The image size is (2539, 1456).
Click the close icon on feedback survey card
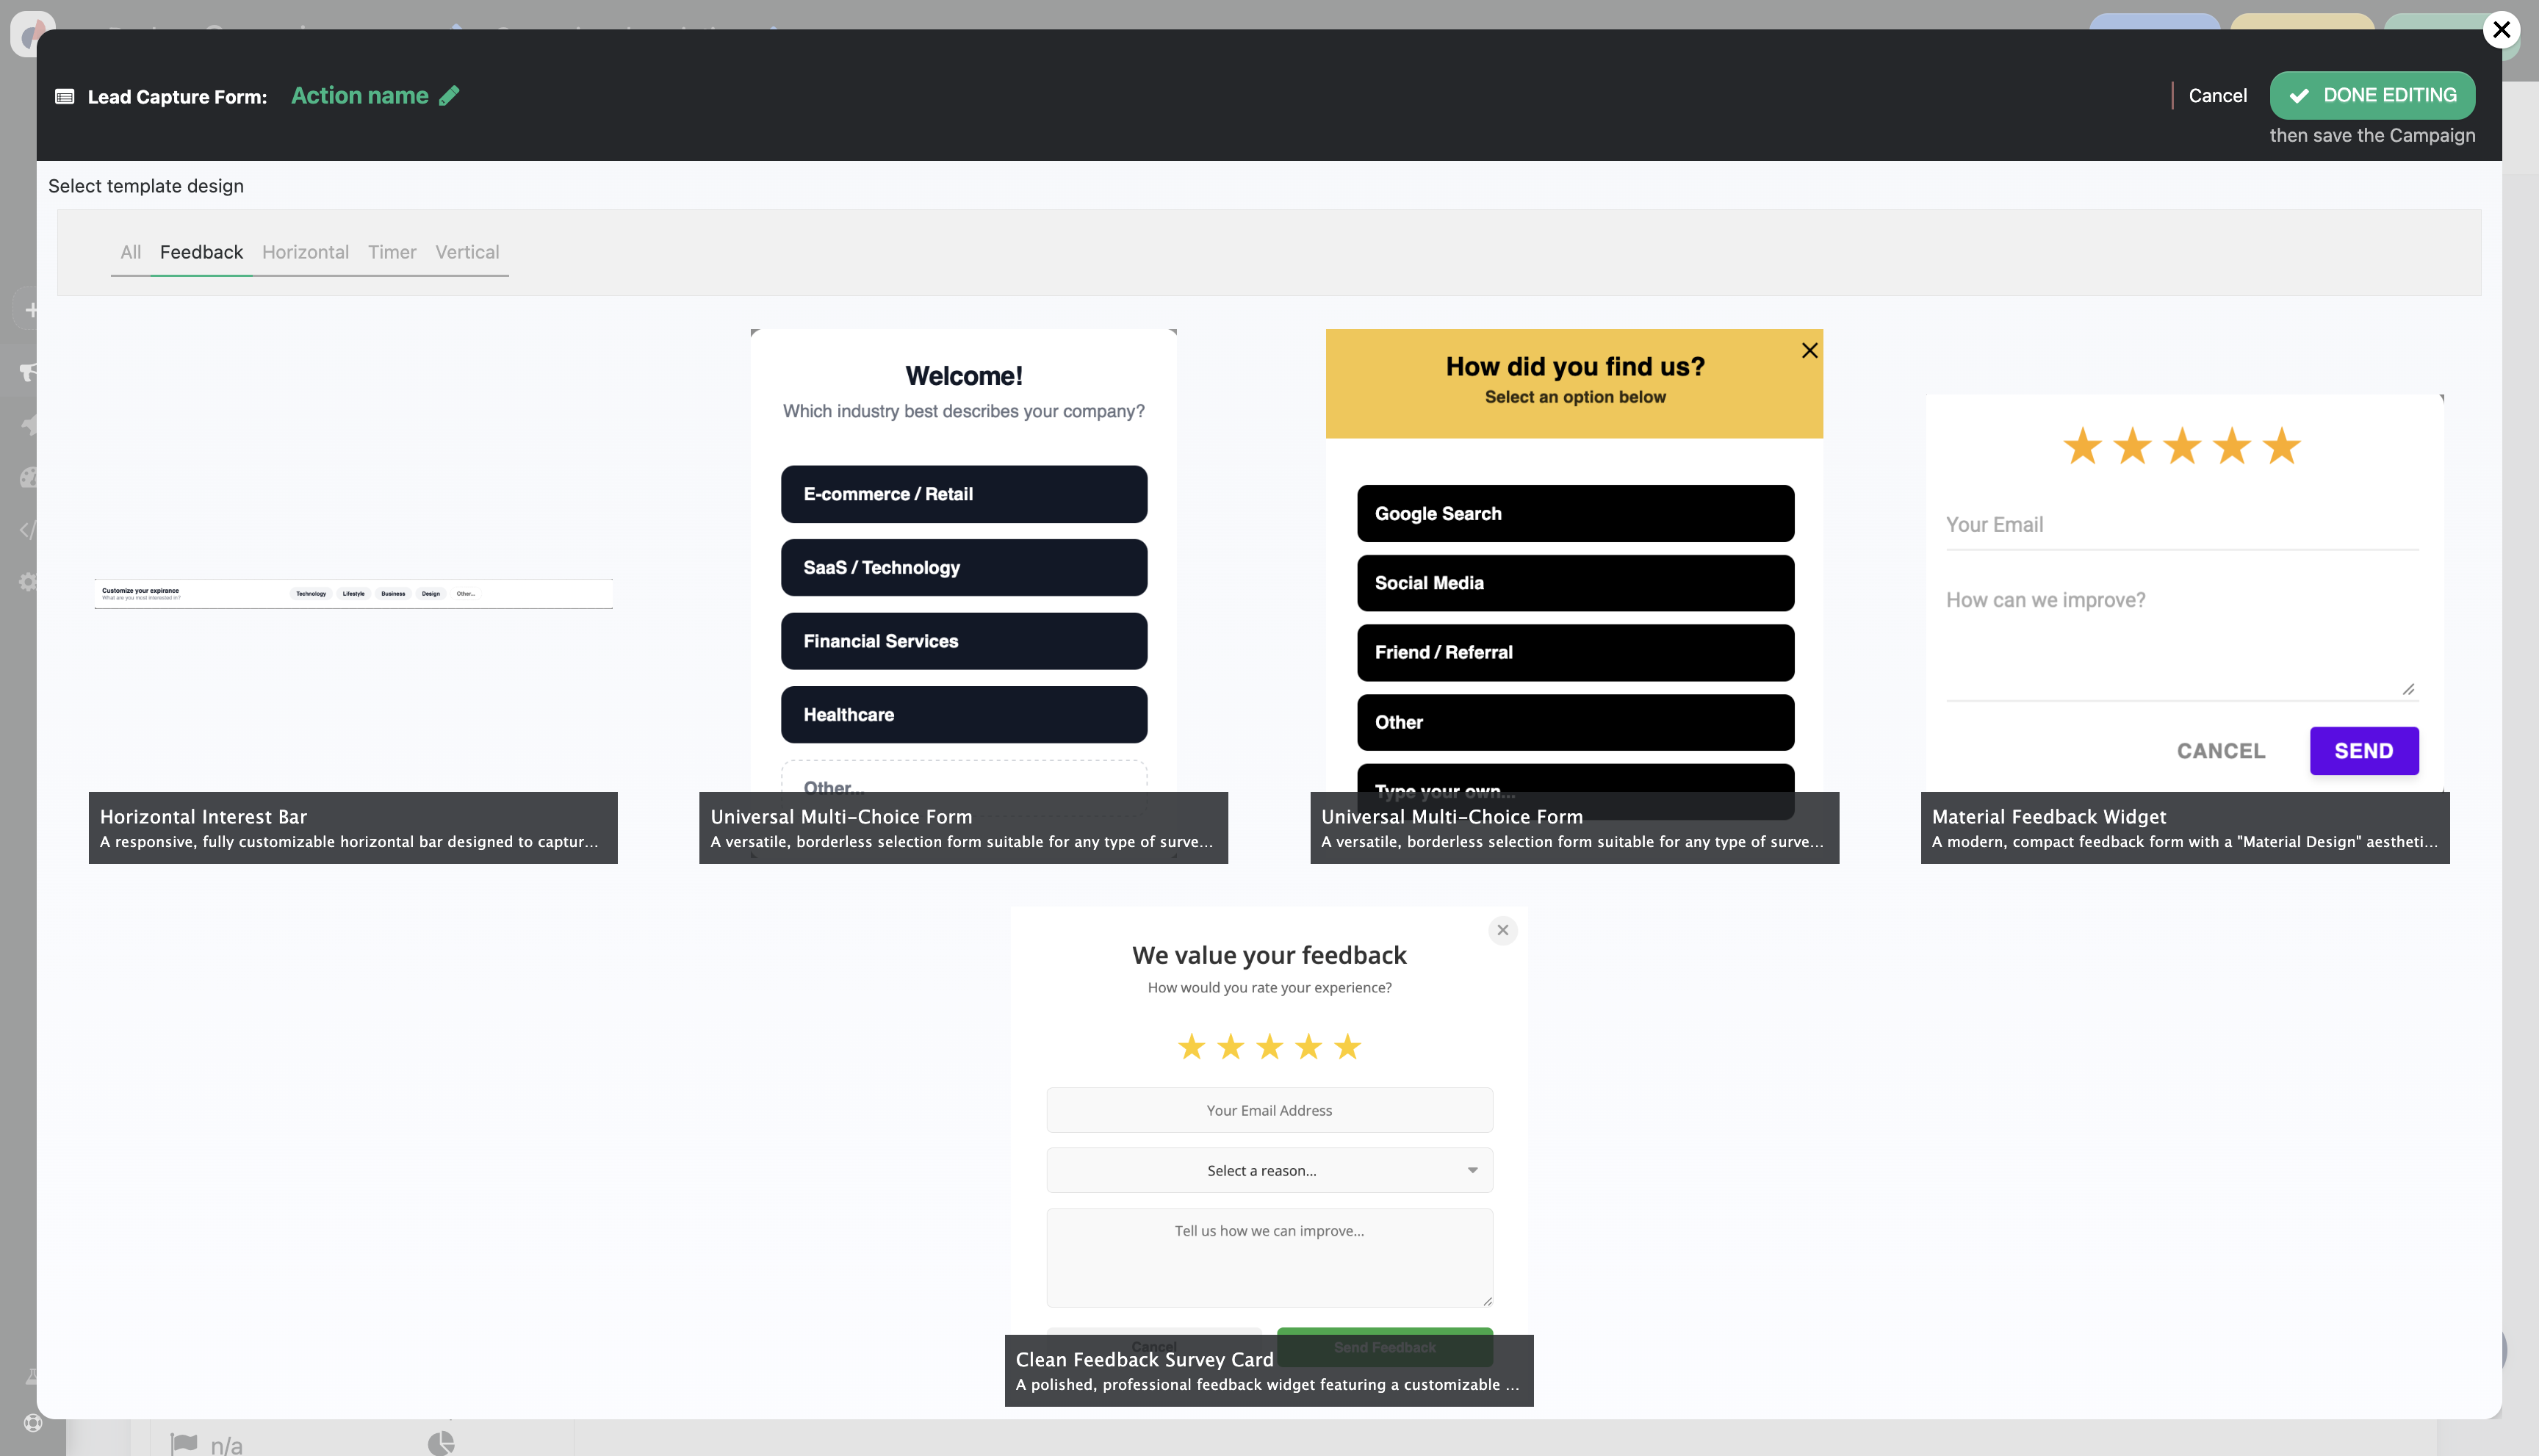pos(1502,930)
